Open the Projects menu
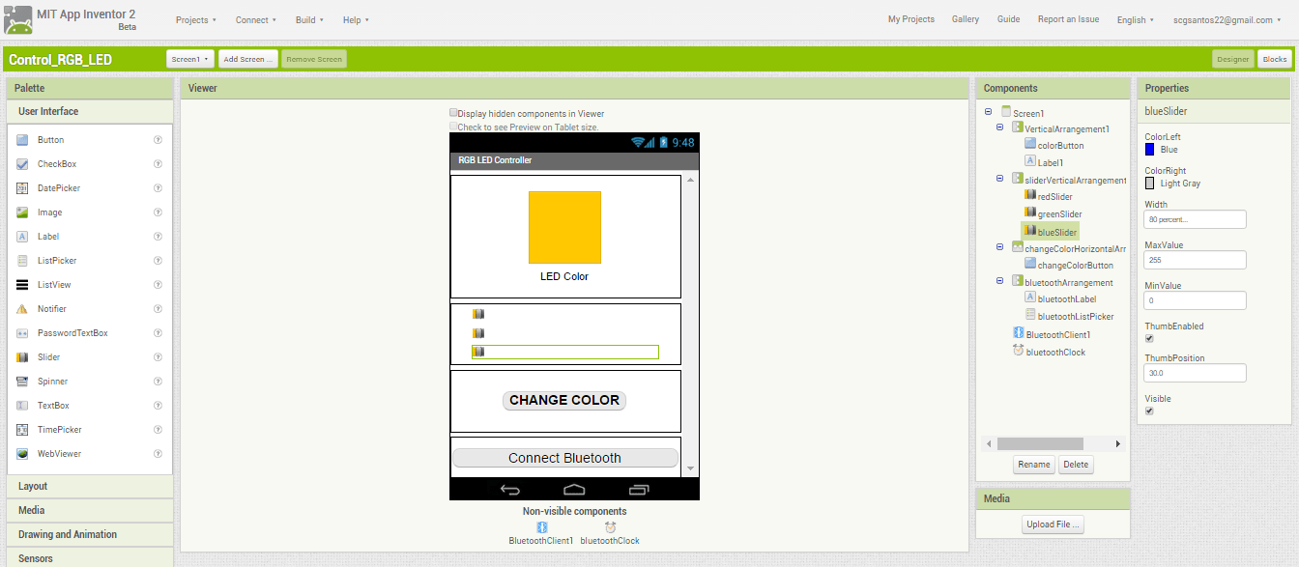This screenshot has width=1299, height=567. point(196,19)
